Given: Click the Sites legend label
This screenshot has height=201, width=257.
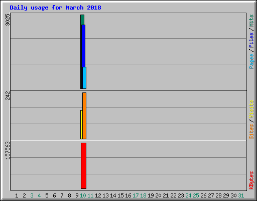Looking at the screenshot, I should [x=251, y=132].
